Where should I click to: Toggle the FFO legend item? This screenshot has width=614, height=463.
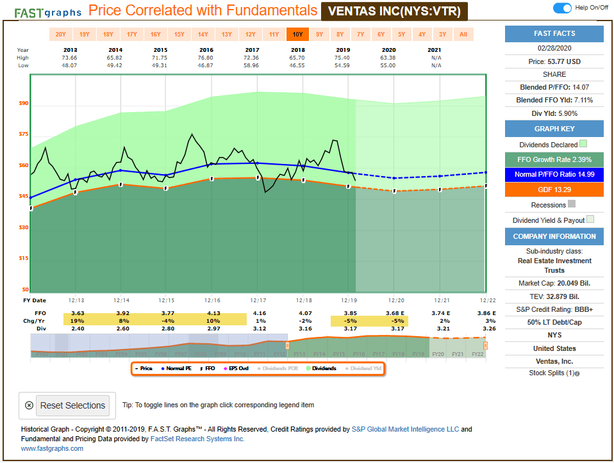pos(208,369)
